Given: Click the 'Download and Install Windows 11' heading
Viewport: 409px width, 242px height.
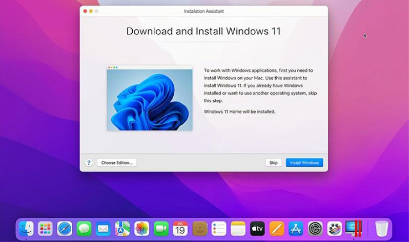Looking at the screenshot, I should (203, 31).
